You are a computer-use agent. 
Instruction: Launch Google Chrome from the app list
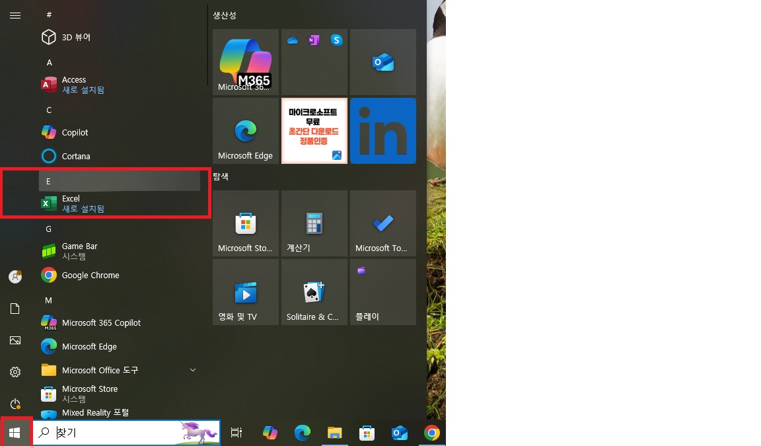click(120, 275)
